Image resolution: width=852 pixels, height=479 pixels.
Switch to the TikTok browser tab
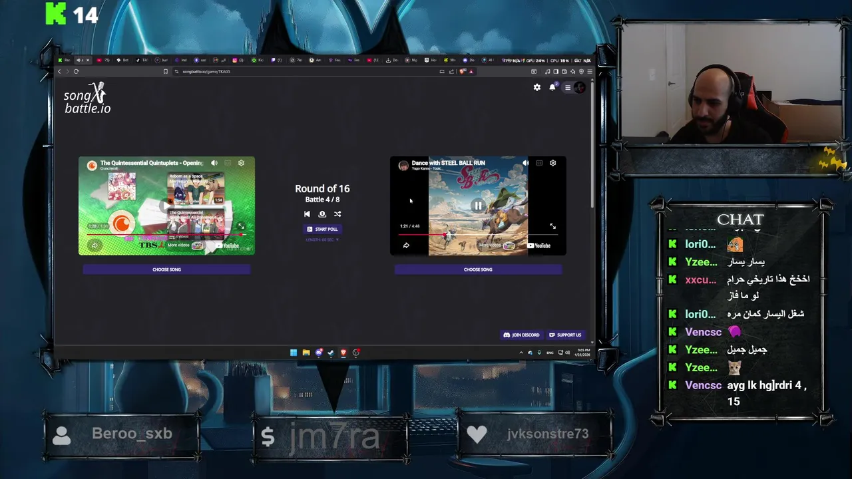coord(142,61)
